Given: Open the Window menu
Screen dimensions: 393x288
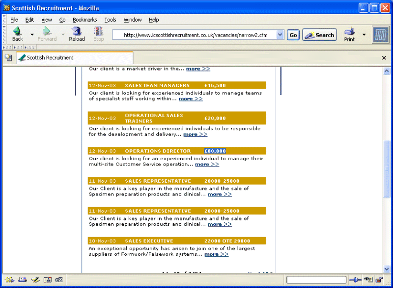Looking at the screenshot, I should pos(133,20).
